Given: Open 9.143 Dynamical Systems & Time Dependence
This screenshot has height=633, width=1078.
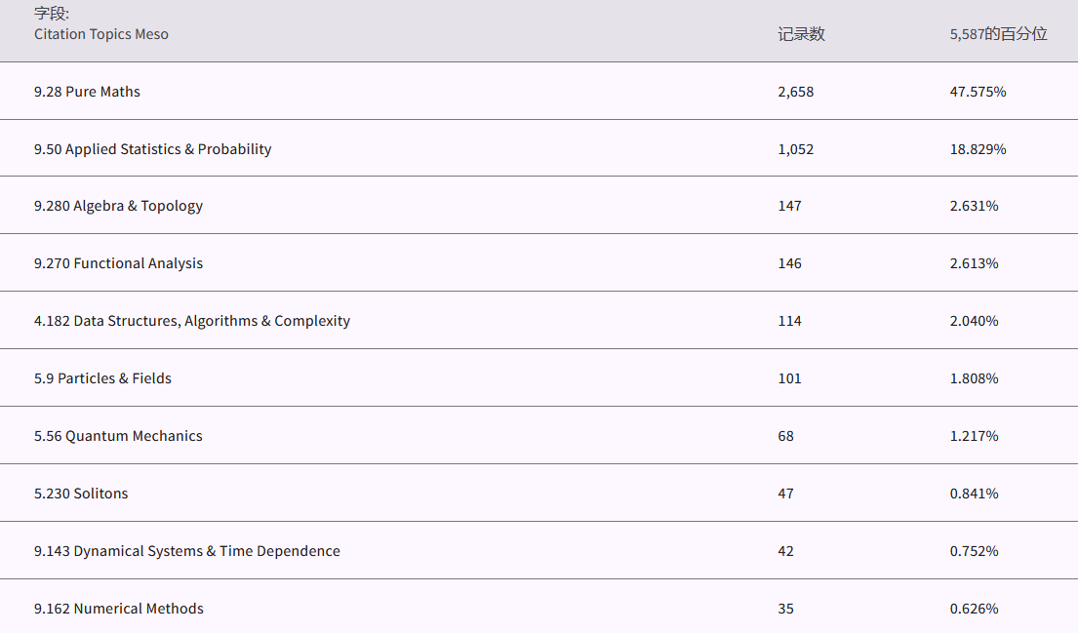Looking at the screenshot, I should (x=186, y=551).
